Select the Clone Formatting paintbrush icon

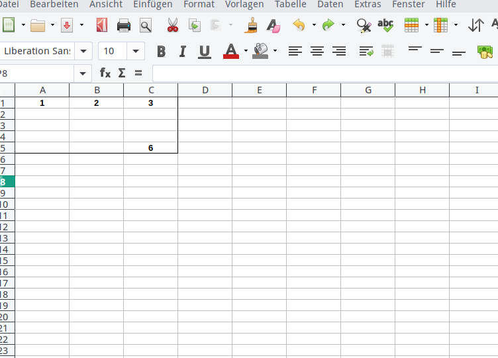[251, 26]
